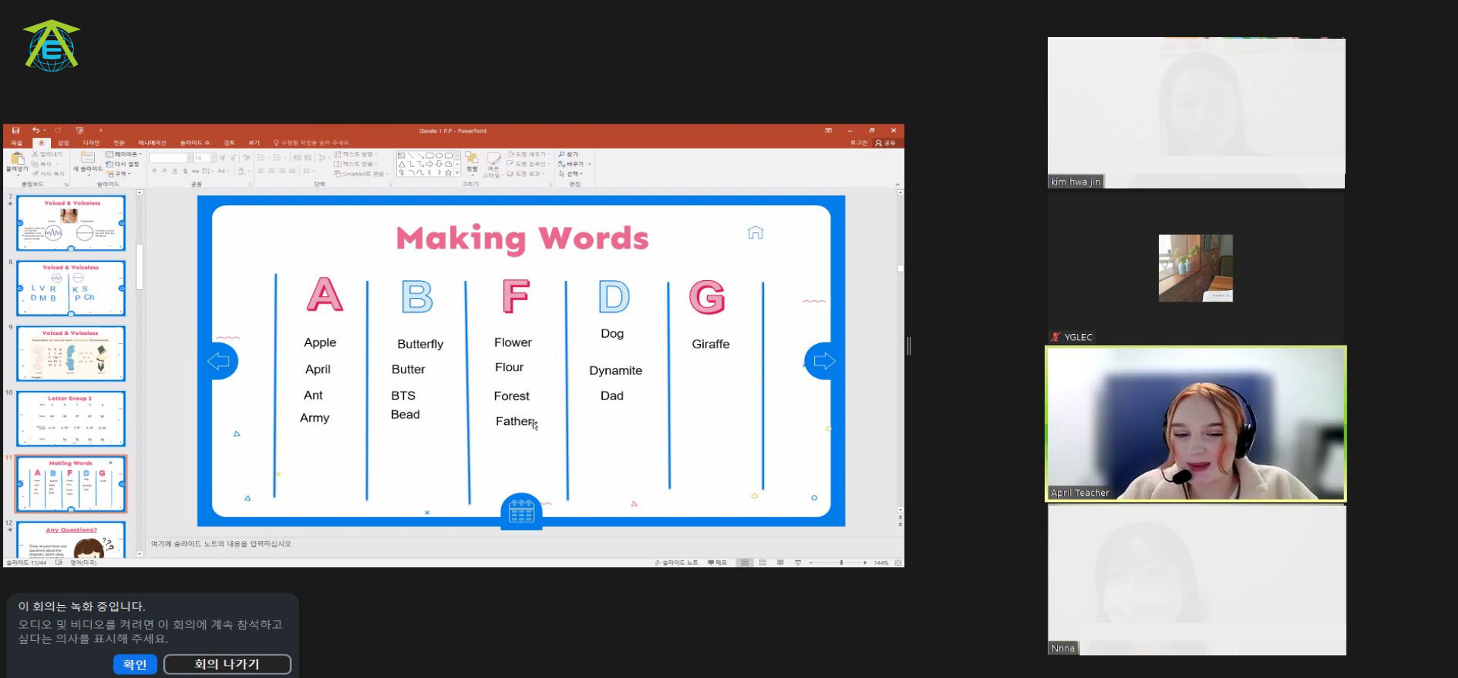The height and width of the screenshot is (678, 1458).
Task: Open quick access toolbar customize dropdown
Action: click(101, 131)
